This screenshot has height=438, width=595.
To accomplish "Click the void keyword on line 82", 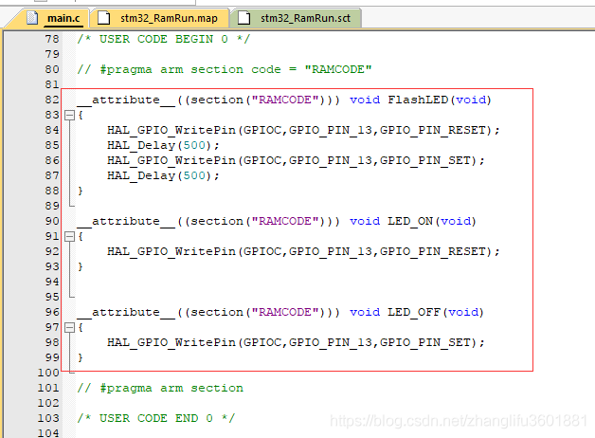I will [365, 100].
